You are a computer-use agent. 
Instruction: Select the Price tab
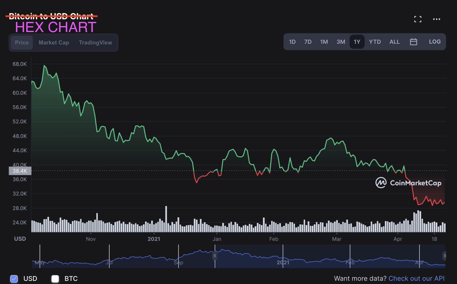point(22,43)
